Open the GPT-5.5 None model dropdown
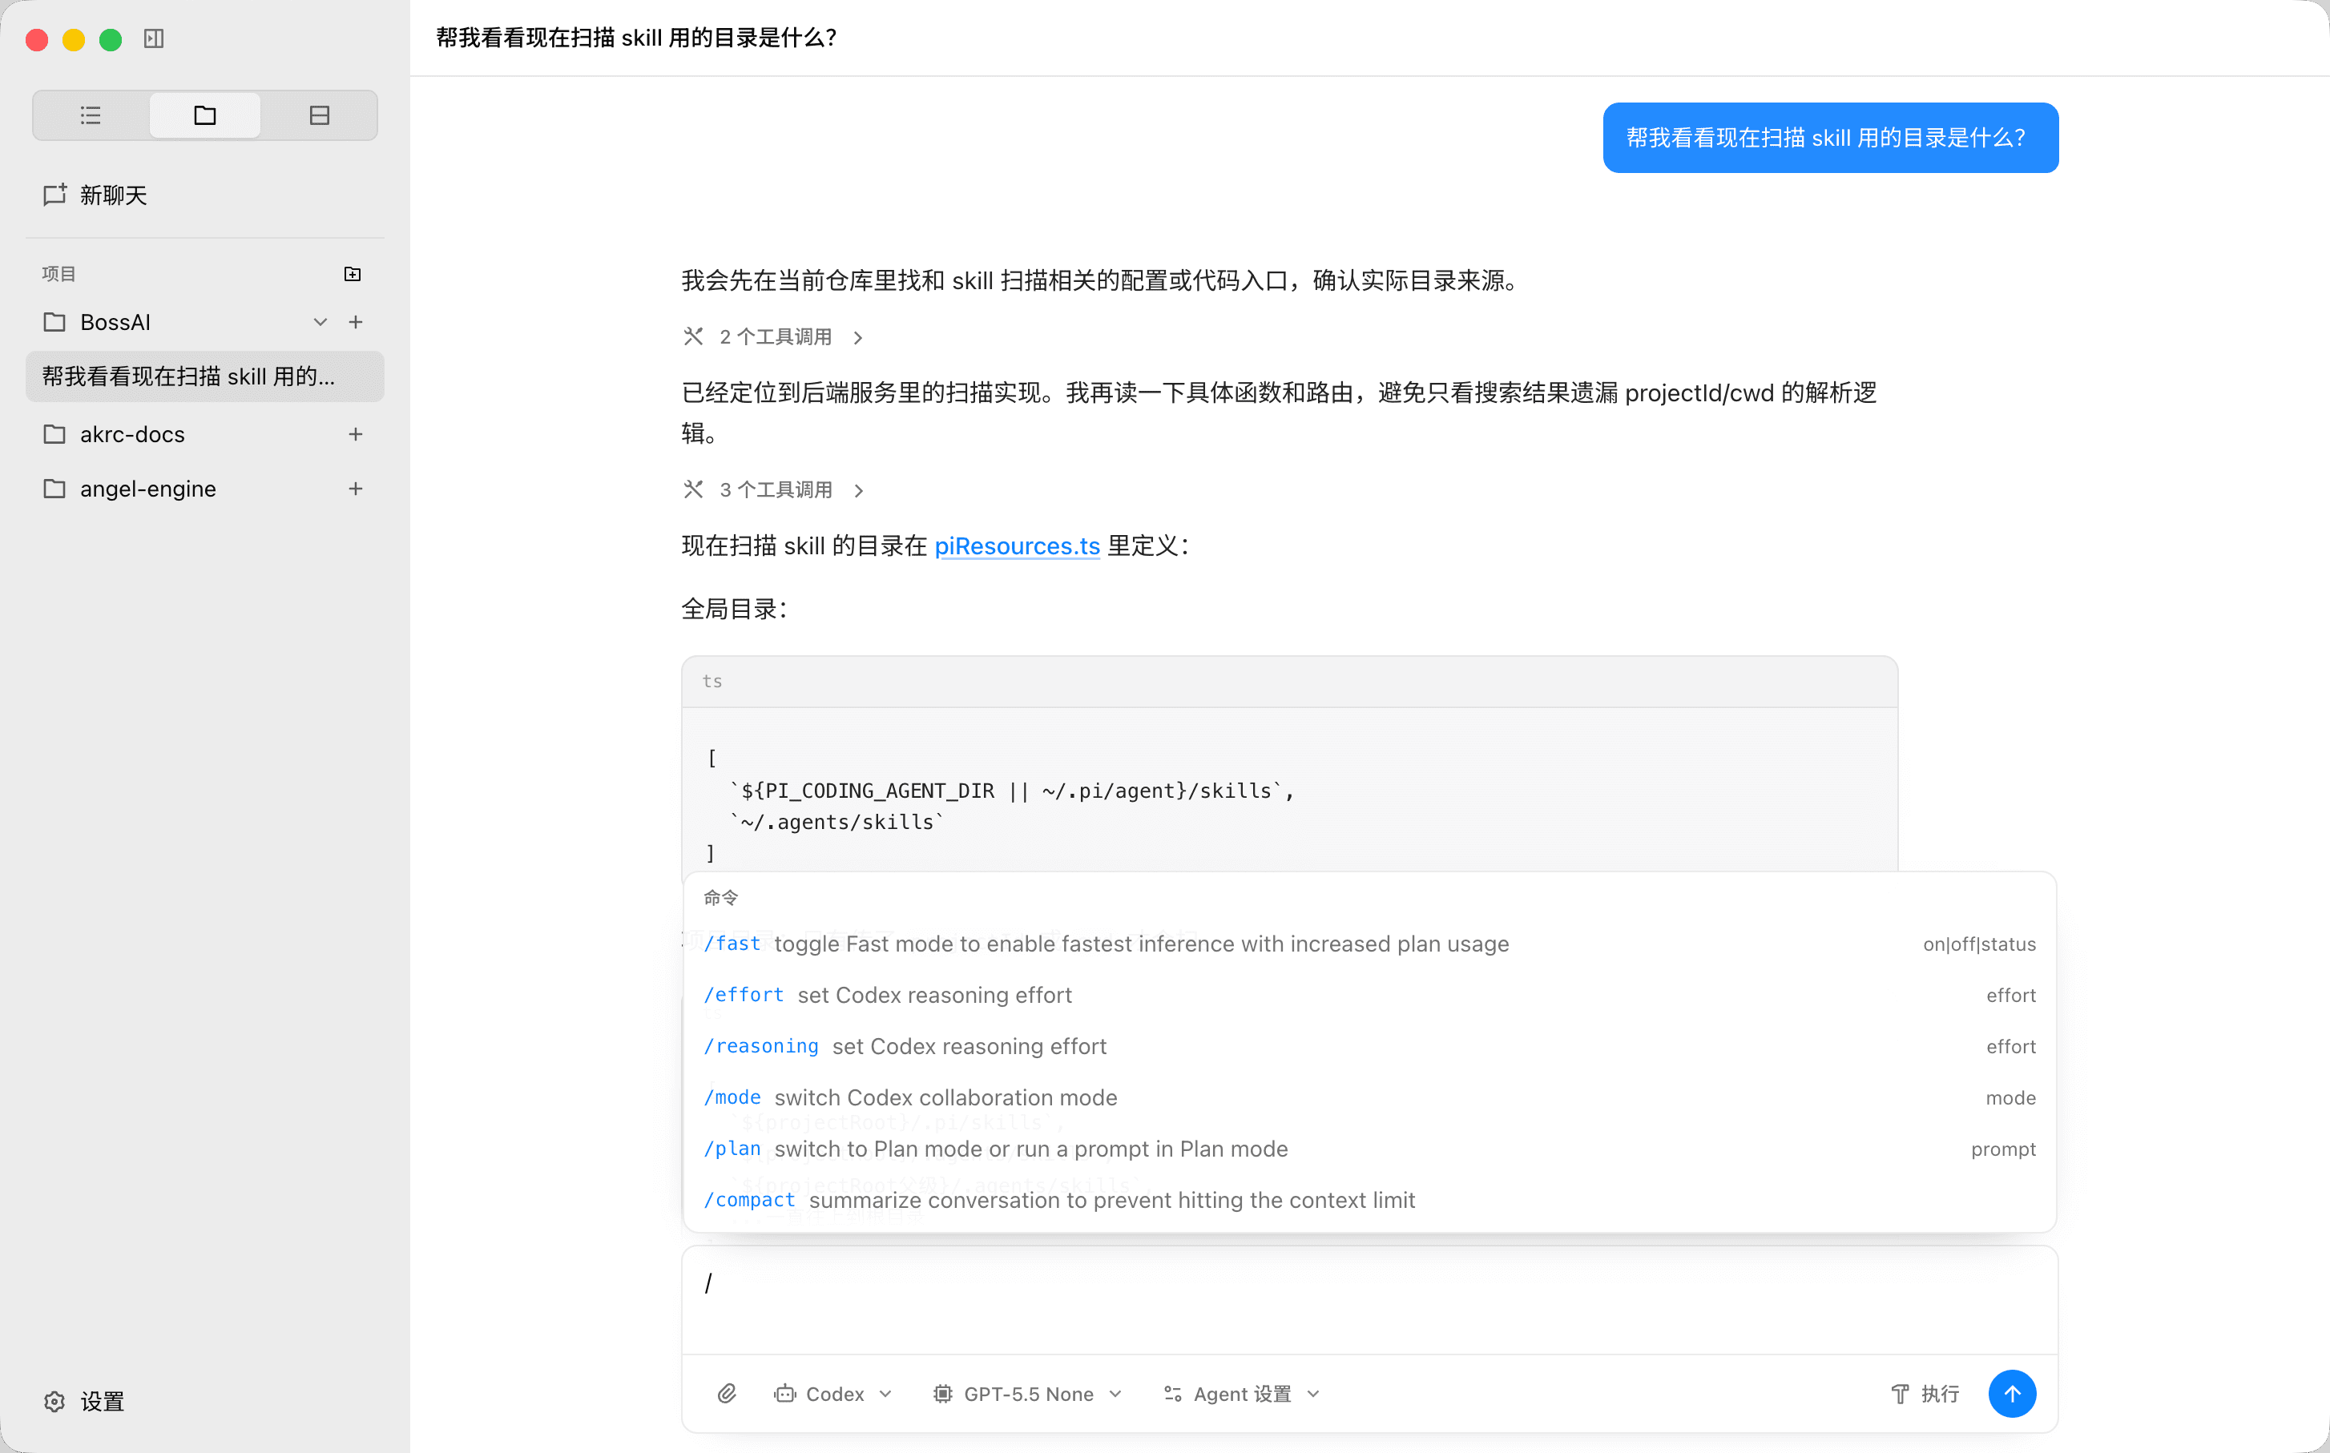This screenshot has width=2330, height=1453. click(x=1026, y=1394)
